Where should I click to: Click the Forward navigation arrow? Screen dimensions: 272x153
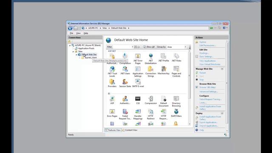76,28
